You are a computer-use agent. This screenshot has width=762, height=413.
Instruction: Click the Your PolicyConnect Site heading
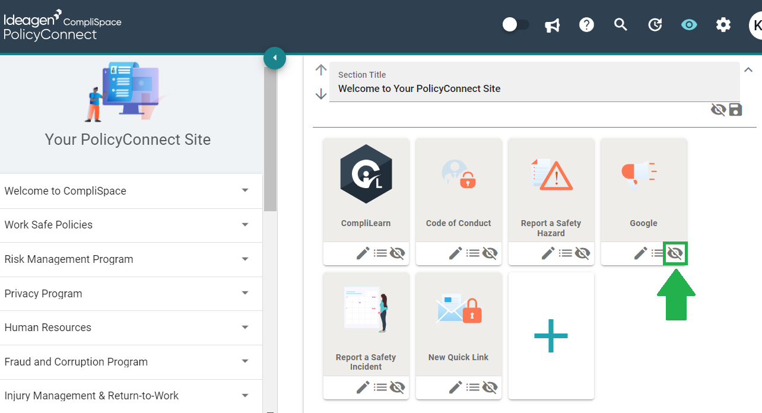click(128, 139)
